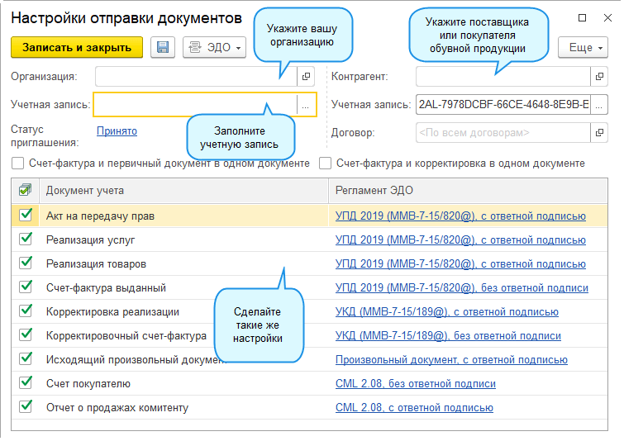The image size is (624, 441).
Task: Click open icon beside Контрагент field
Action: coord(600,77)
